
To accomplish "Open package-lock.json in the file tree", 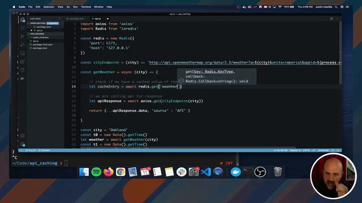I will tap(42, 45).
